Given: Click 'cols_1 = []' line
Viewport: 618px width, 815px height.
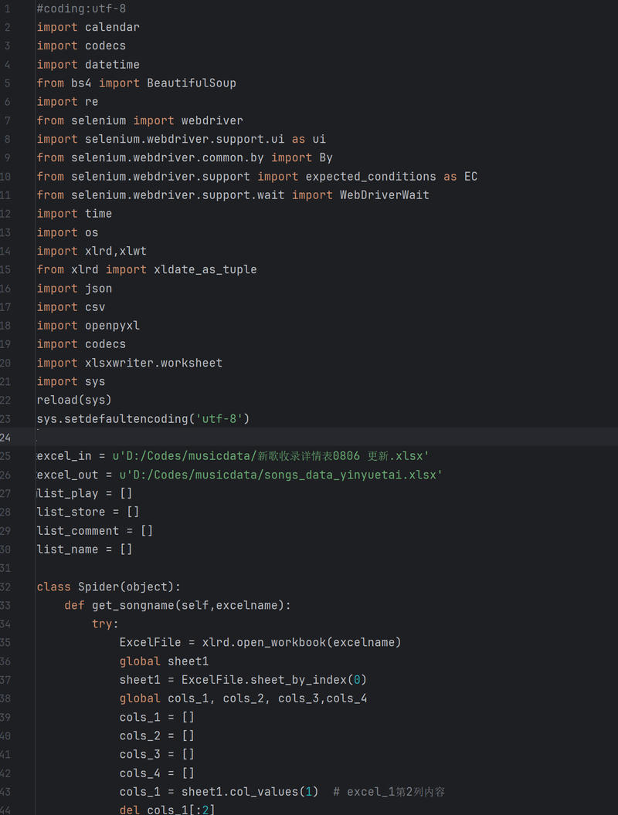Looking at the screenshot, I should (157, 717).
